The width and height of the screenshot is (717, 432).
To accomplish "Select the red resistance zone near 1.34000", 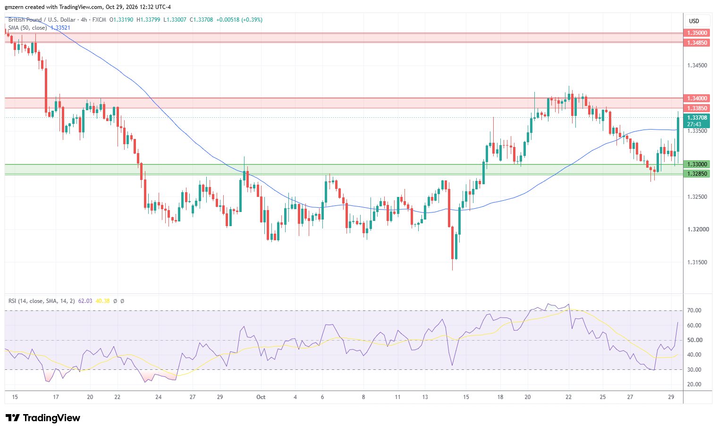I will coord(344,103).
